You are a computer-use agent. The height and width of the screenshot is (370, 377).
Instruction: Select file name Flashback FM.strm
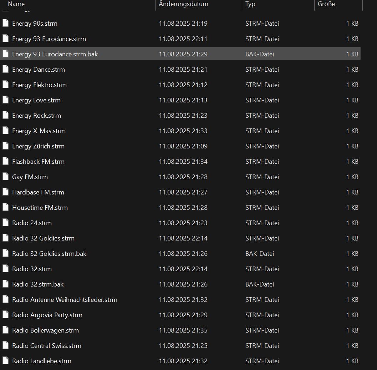[x=39, y=162]
